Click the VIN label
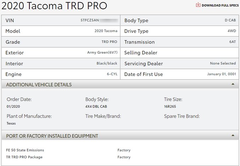Viewport: 240px width, 166px height. point(10,21)
